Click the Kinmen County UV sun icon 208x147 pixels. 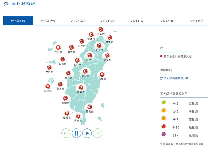pyautogui.click(x=49, y=67)
